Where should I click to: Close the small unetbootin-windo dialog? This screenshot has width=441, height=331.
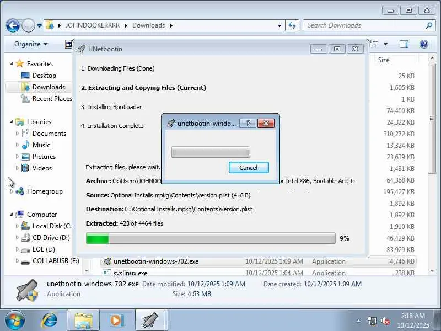click(266, 123)
